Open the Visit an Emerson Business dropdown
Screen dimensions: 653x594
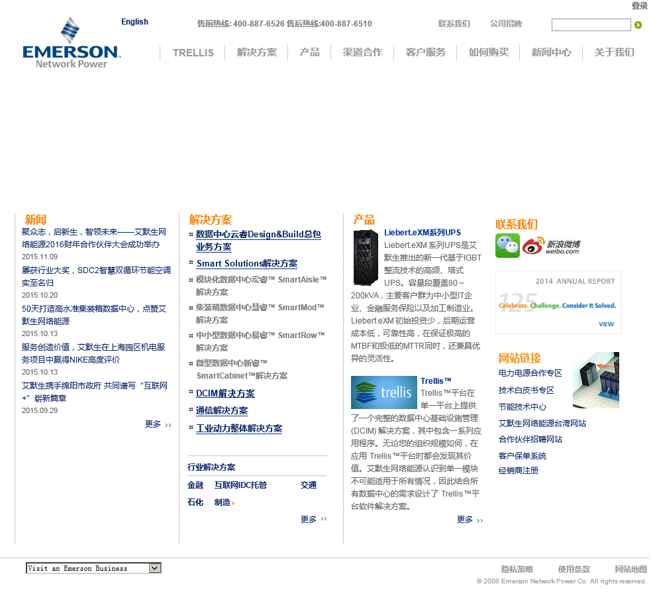pyautogui.click(x=93, y=567)
